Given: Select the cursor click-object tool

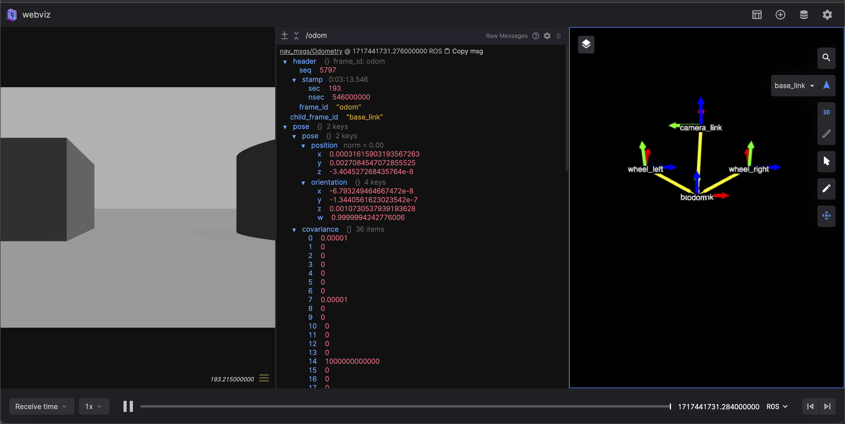Looking at the screenshot, I should pyautogui.click(x=826, y=161).
